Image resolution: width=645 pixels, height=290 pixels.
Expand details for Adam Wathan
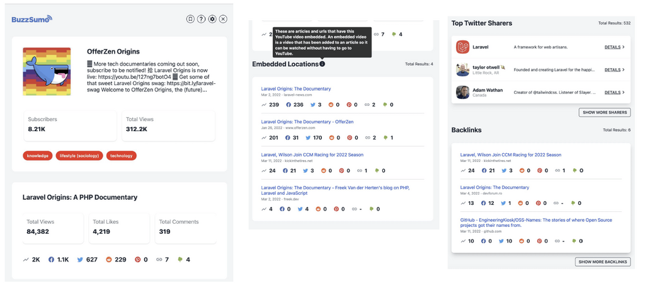[x=614, y=93]
